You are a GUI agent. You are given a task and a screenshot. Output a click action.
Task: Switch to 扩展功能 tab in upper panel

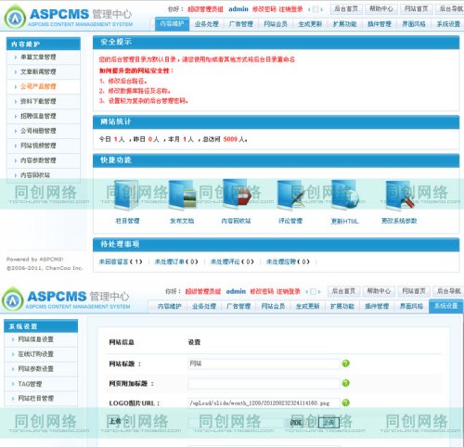tap(345, 24)
